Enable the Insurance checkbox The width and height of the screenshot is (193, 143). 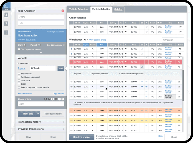(19, 80)
